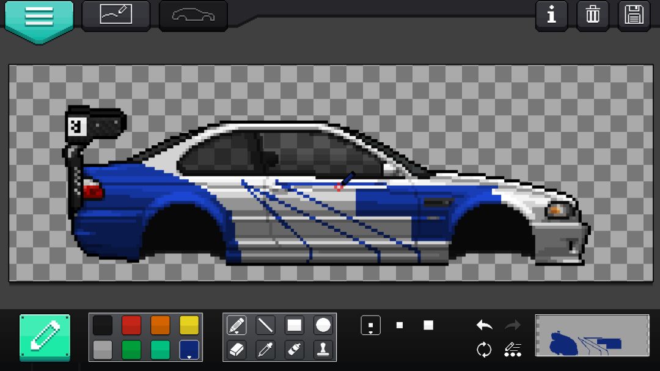Pick the black color swatch
Image resolution: width=660 pixels, height=371 pixels.
[x=103, y=325]
